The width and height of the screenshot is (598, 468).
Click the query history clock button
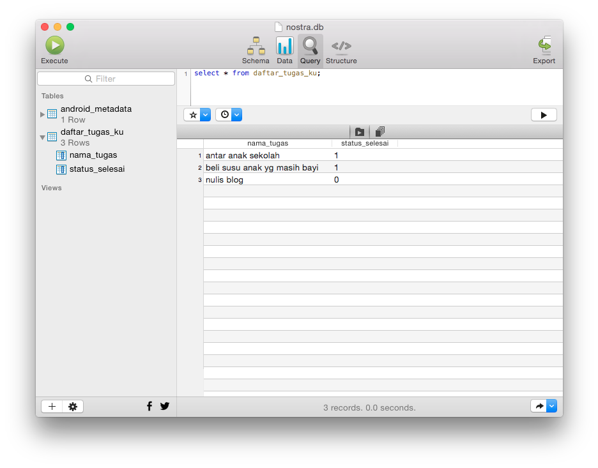point(224,115)
